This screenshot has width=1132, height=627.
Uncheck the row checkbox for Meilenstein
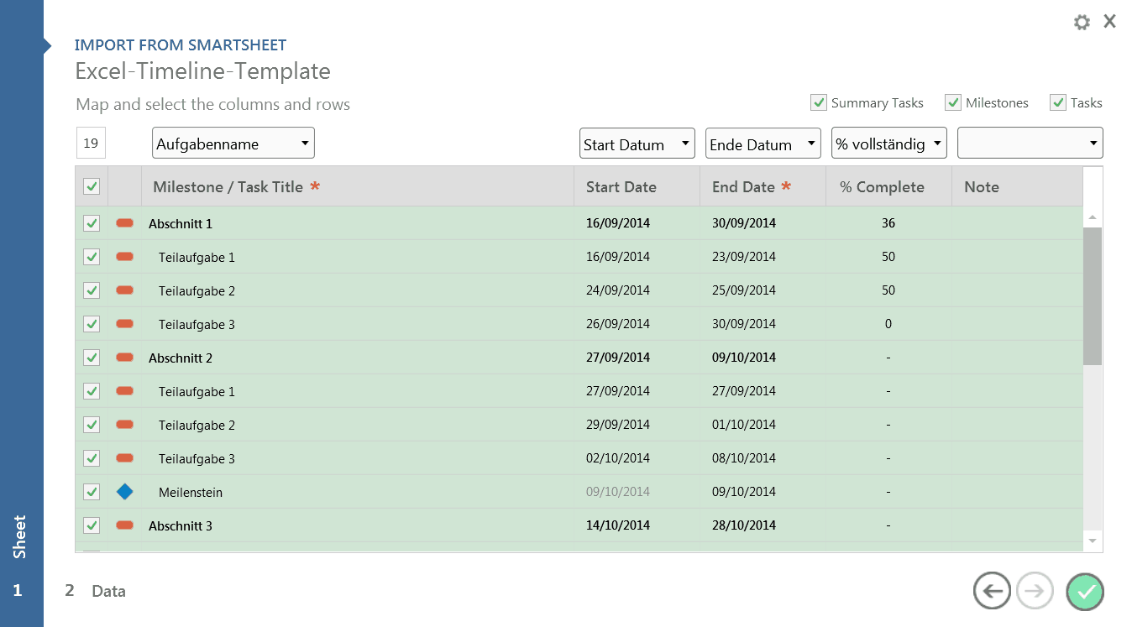click(x=92, y=492)
